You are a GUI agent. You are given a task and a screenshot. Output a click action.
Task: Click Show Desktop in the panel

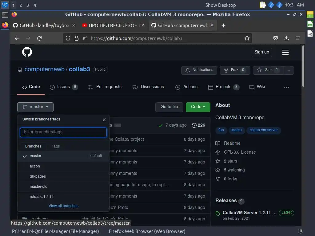pos(220,5)
